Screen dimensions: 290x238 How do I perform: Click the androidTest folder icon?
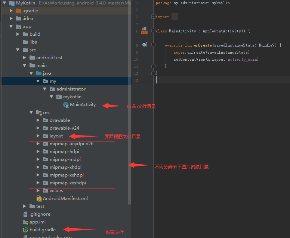coord(32,58)
